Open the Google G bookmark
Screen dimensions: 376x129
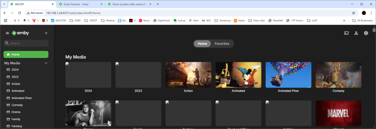point(17,20)
